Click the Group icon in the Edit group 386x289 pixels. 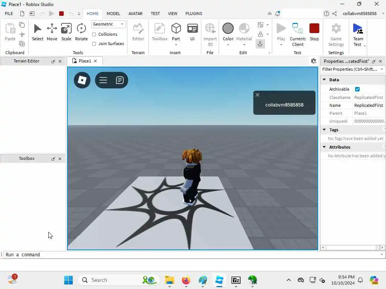[x=260, y=25]
